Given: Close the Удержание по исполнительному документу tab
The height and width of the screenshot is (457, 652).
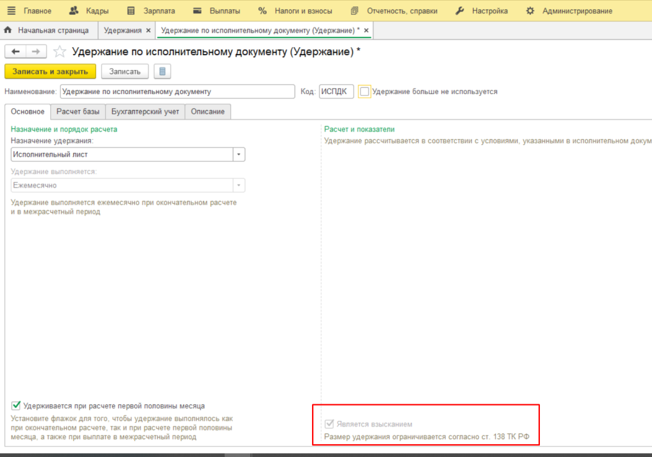Looking at the screenshot, I should [x=366, y=31].
